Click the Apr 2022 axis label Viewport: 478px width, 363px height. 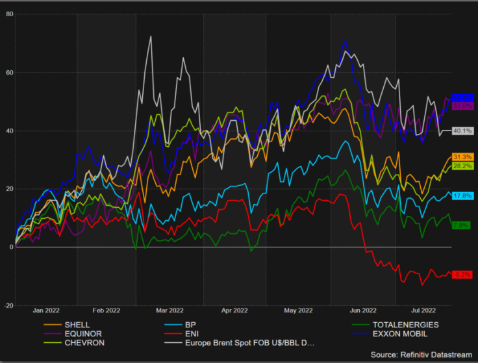(x=234, y=310)
